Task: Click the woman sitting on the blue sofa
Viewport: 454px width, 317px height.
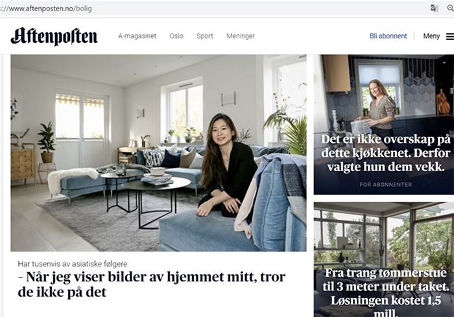Action: tap(224, 165)
